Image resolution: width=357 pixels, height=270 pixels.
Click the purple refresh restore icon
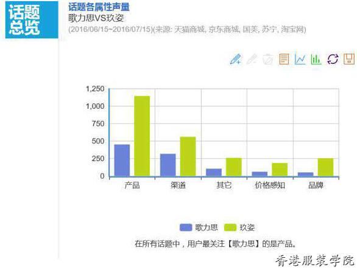coord(333,59)
